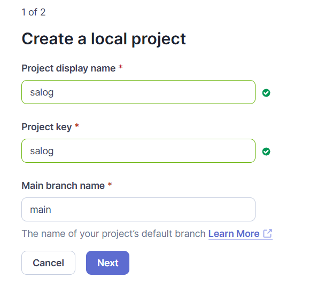Click the word 'main' in branch field
The image size is (317, 302).
tap(41, 210)
